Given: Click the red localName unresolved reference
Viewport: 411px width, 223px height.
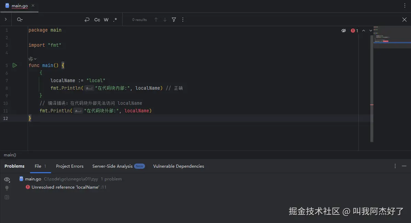Looking at the screenshot, I should (137, 111).
